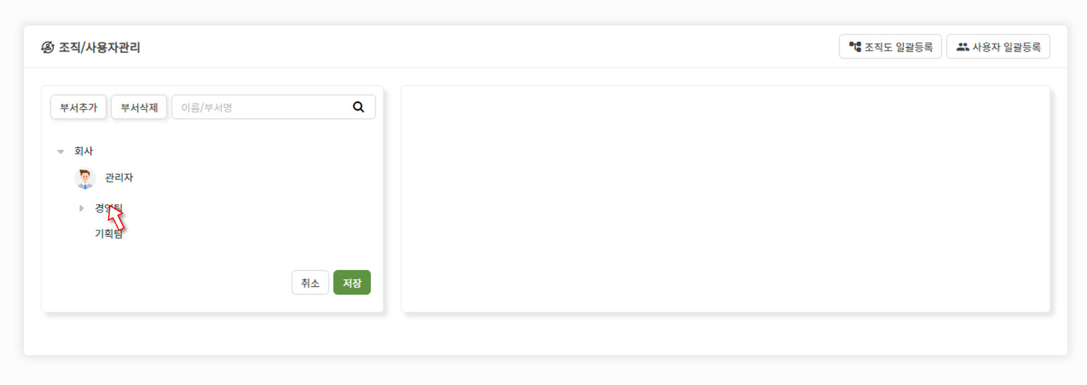Click the 관리자 avatar picture
Image resolution: width=1087 pixels, height=385 pixels.
click(x=85, y=178)
